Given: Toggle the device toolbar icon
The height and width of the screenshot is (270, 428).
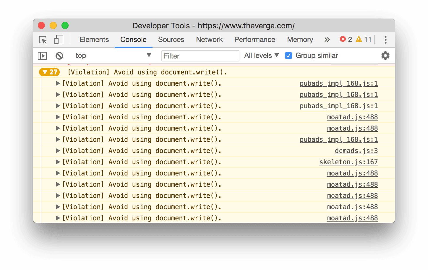Looking at the screenshot, I should (59, 40).
